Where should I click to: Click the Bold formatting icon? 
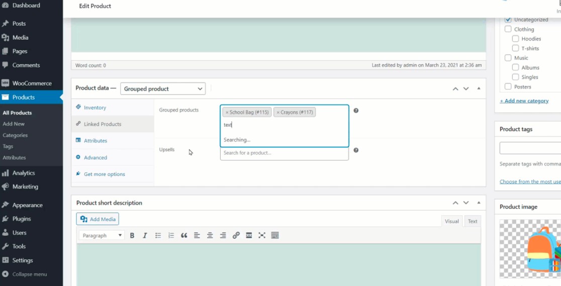[x=132, y=235]
